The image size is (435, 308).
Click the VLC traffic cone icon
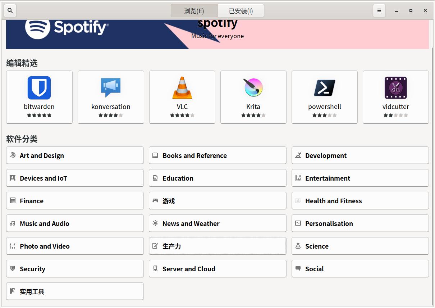pyautogui.click(x=182, y=88)
